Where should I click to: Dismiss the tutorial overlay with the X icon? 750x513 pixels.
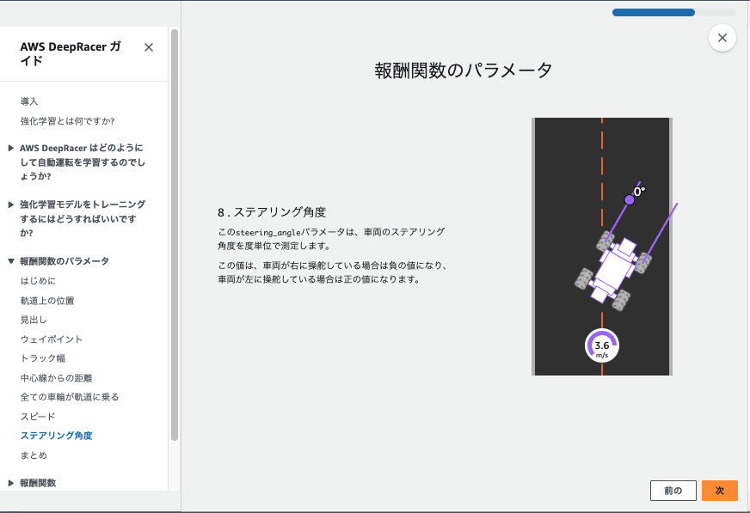[x=722, y=38]
